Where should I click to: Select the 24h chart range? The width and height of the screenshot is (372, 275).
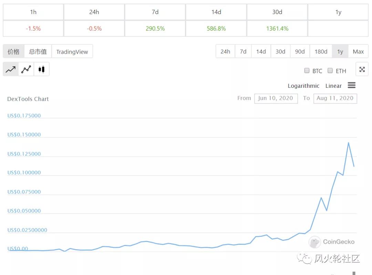(x=225, y=51)
